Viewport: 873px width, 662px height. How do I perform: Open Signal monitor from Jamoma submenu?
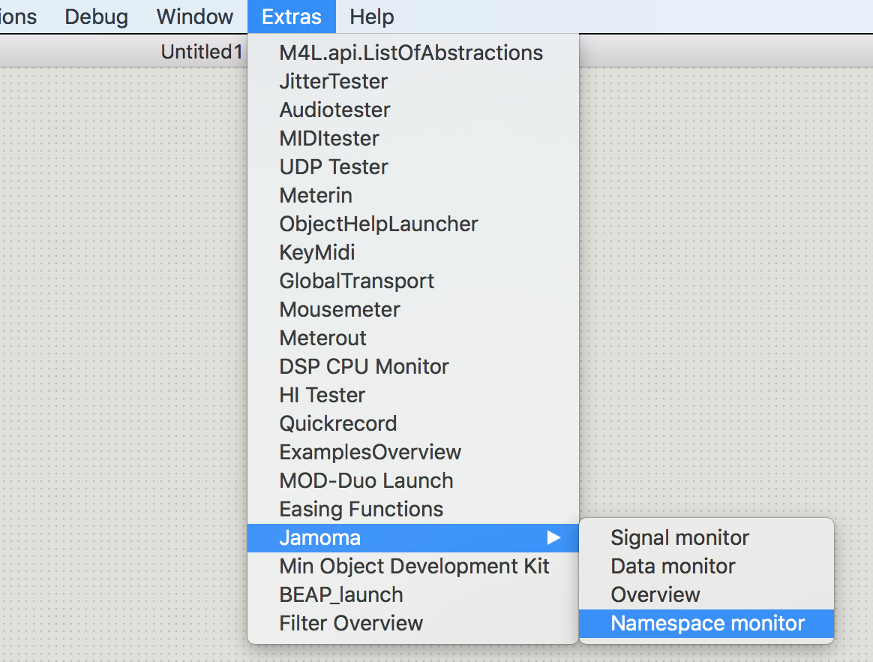click(706, 537)
